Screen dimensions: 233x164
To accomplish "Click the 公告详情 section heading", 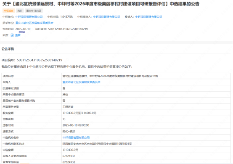I will pyautogui.click(x=8, y=49).
